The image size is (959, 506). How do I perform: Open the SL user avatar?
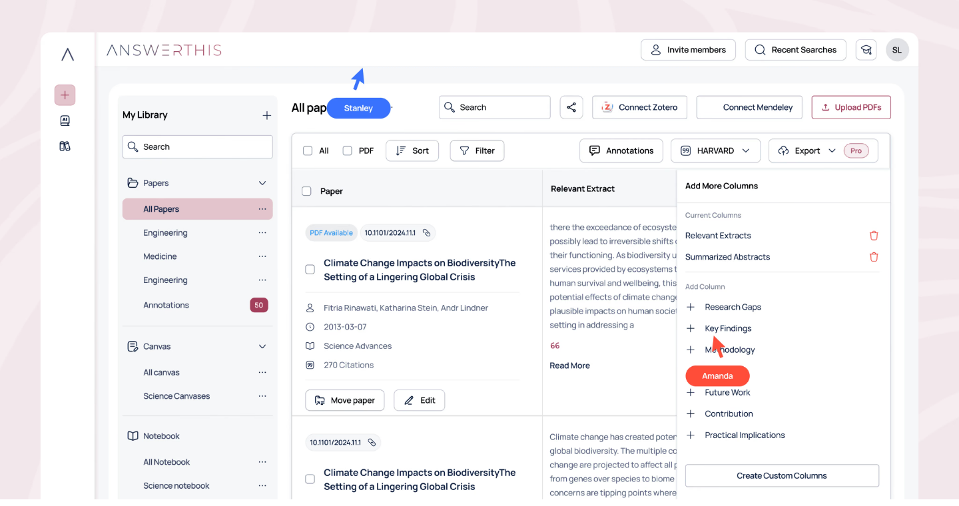click(x=897, y=50)
